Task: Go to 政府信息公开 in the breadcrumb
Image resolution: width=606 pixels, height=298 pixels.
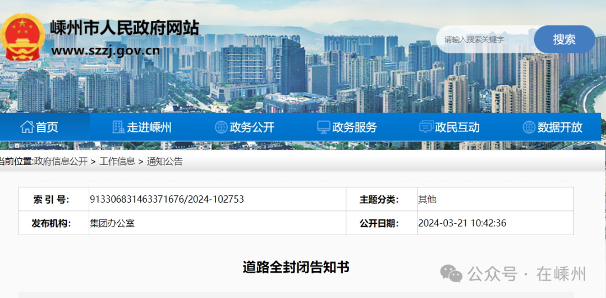Action: [61, 162]
